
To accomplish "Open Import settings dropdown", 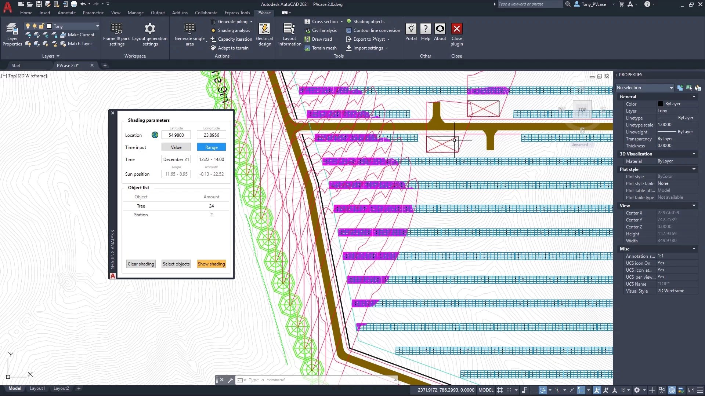I will 387,48.
